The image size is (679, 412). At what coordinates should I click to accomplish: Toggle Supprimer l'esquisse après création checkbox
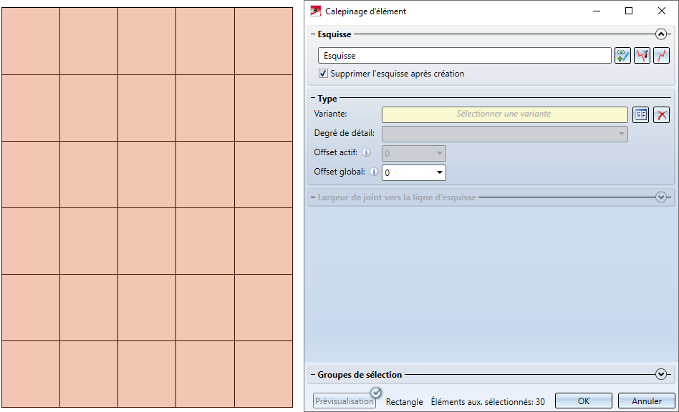tap(323, 74)
